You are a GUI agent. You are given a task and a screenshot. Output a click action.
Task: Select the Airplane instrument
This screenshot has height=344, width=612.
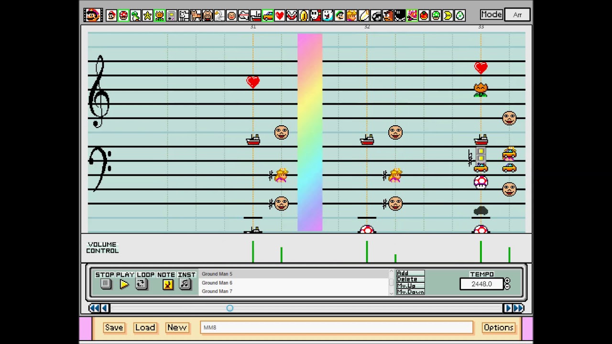(x=243, y=15)
